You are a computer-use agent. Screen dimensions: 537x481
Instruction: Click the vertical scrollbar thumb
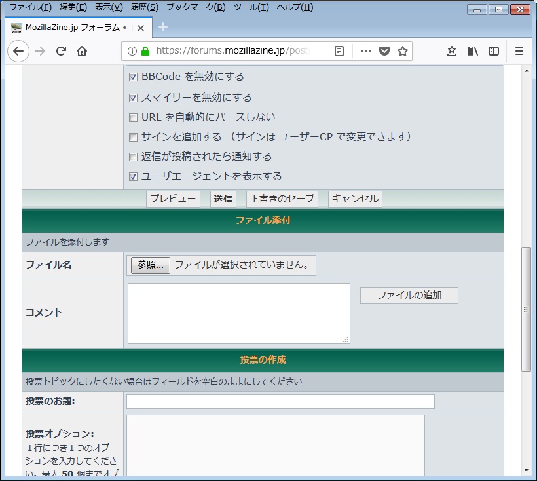click(526, 309)
